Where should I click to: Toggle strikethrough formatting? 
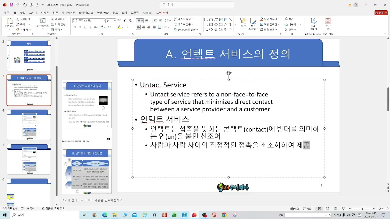[x=96, y=27]
